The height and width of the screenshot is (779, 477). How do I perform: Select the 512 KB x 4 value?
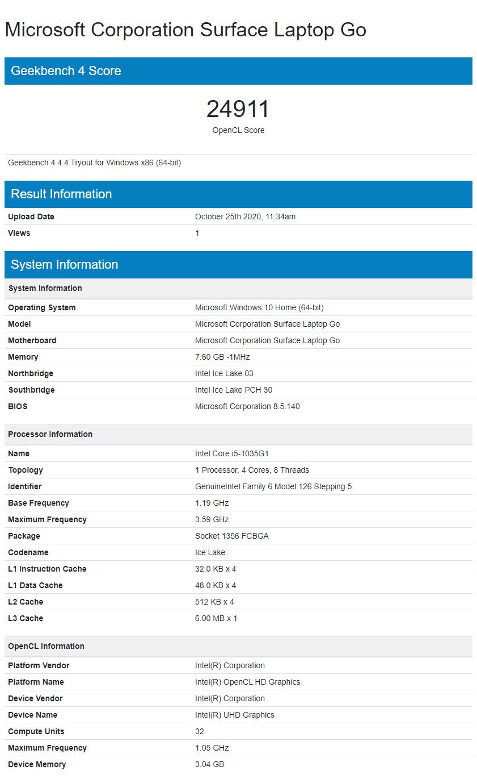point(214,602)
